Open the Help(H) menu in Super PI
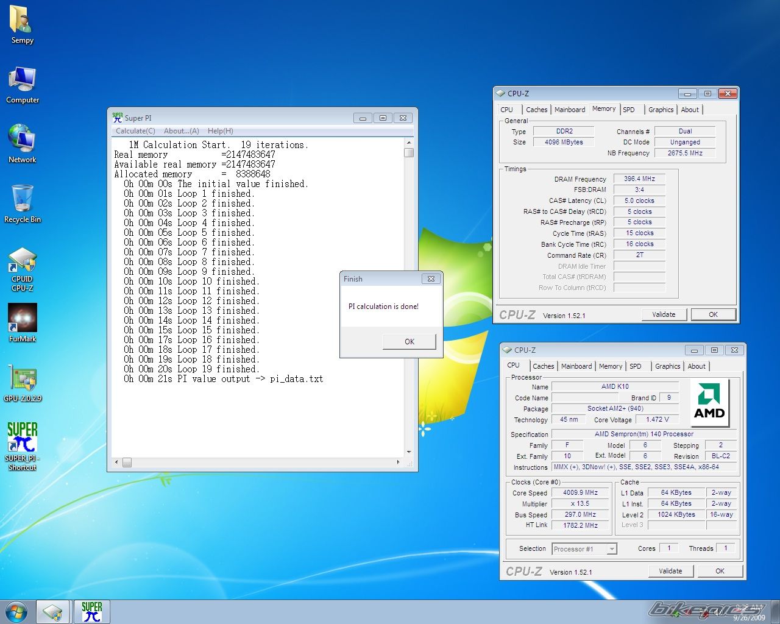Image resolution: width=780 pixels, height=624 pixels. [x=220, y=131]
